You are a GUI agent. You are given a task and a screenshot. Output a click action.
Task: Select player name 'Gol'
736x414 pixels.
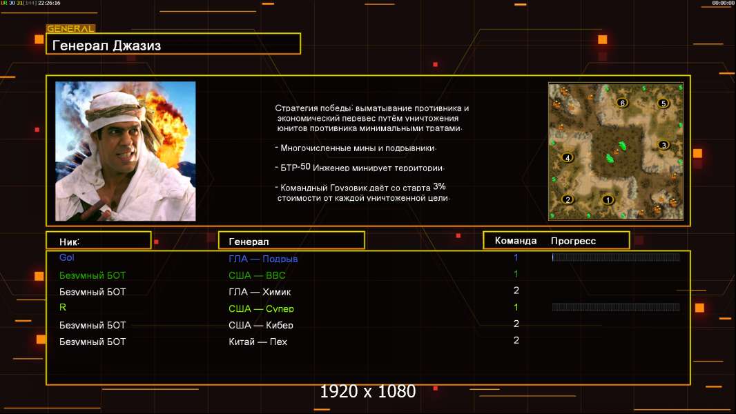(67, 257)
